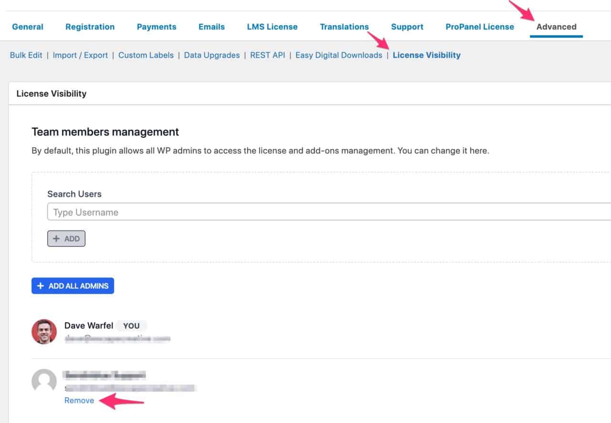Open the Bulk Edit section

point(26,55)
